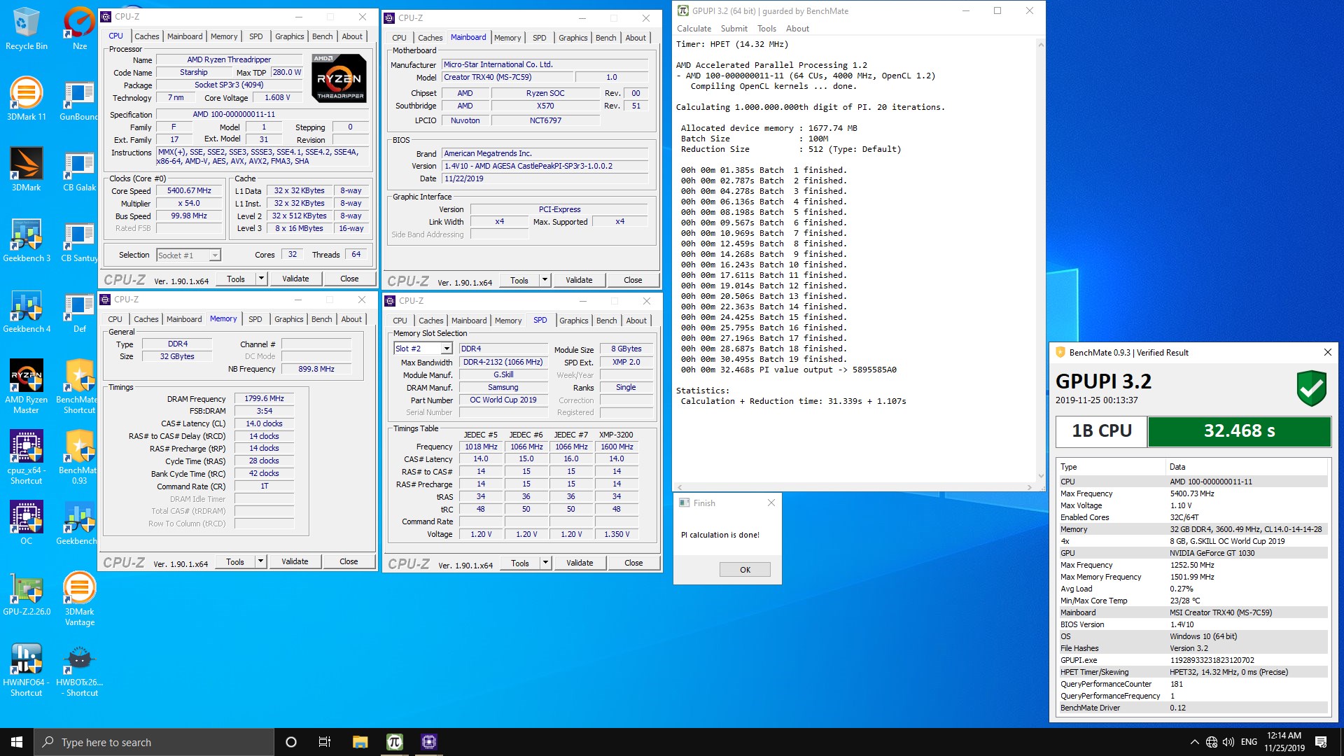This screenshot has height=756, width=1344.
Task: Open the AMD Ryzen Master desktop icon
Action: pos(26,386)
